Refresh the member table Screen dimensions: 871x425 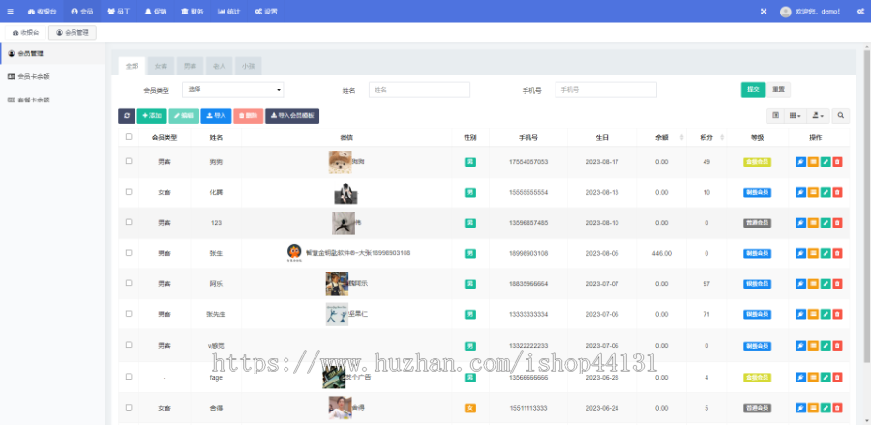(127, 116)
